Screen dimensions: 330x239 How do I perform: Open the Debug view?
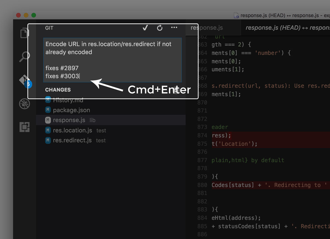point(24,104)
